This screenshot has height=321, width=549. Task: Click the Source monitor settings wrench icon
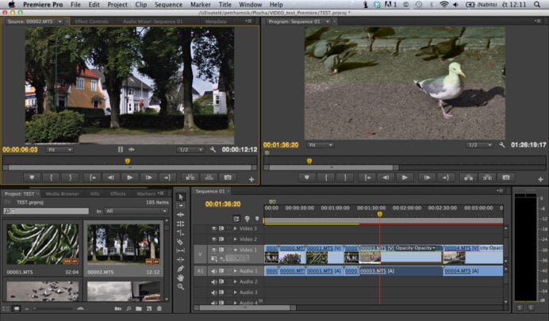tap(212, 149)
